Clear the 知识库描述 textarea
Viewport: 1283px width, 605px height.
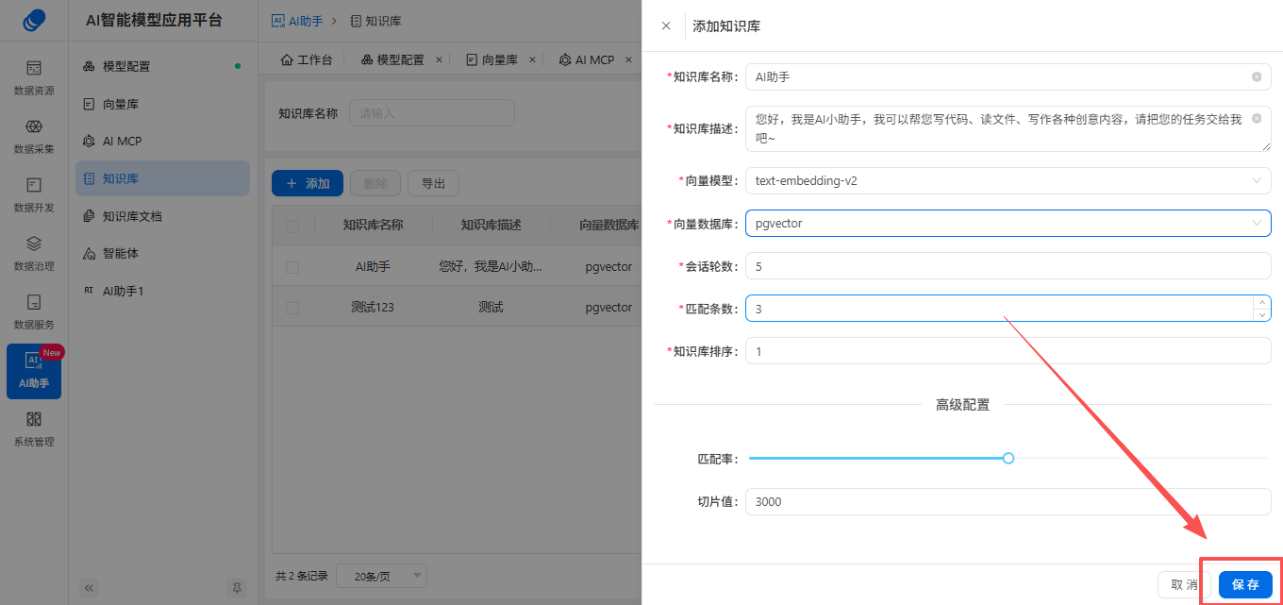coord(1257,118)
